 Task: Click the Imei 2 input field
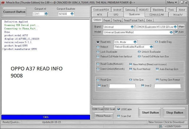[x=167, y=86]
